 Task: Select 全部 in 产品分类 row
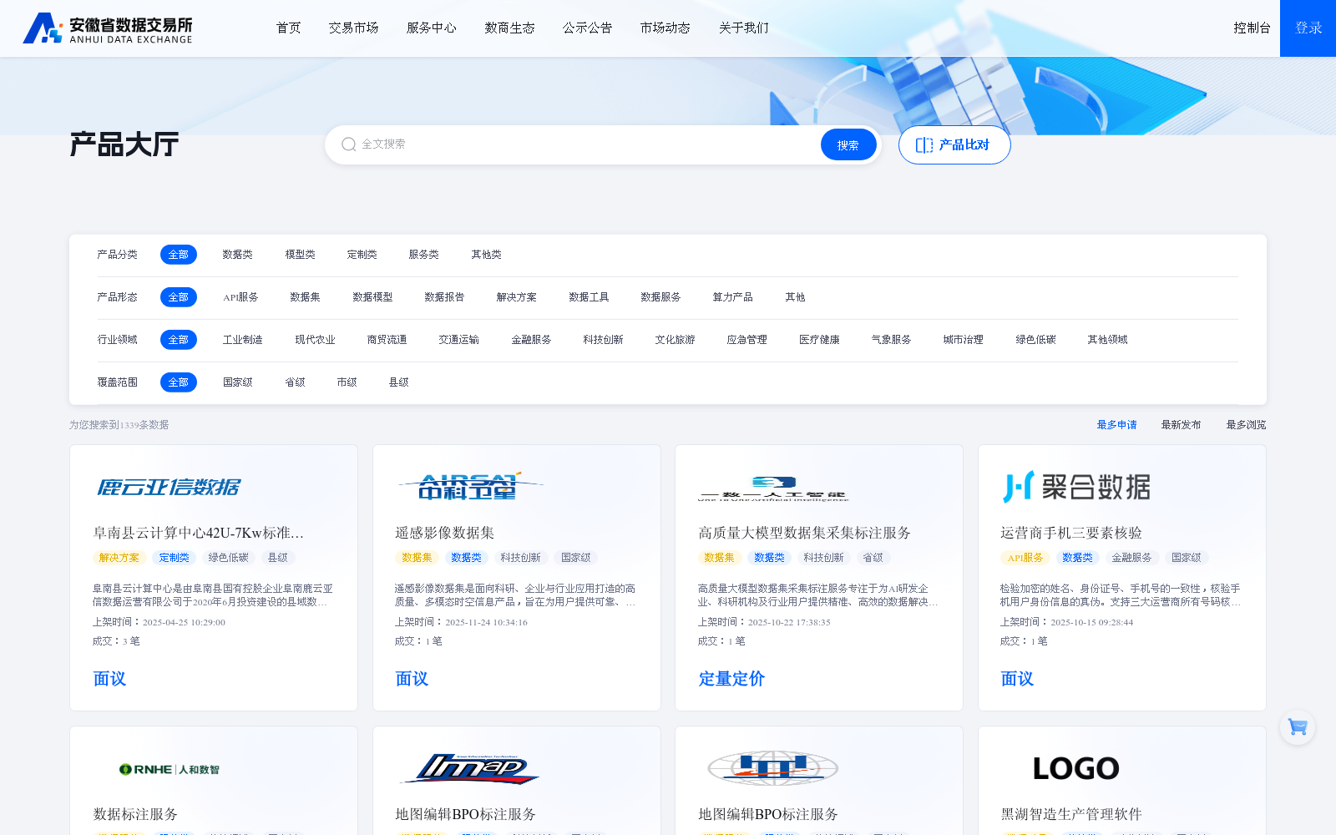179,255
